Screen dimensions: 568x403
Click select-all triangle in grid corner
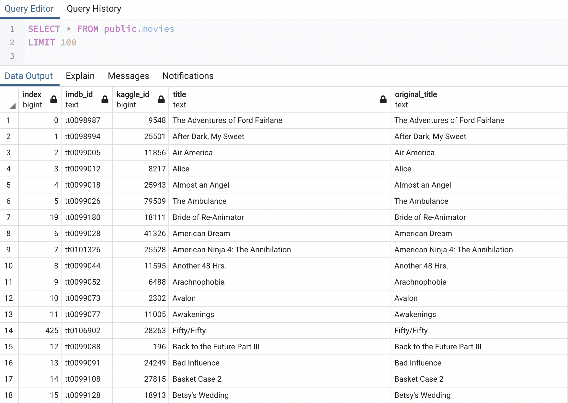pyautogui.click(x=12, y=106)
